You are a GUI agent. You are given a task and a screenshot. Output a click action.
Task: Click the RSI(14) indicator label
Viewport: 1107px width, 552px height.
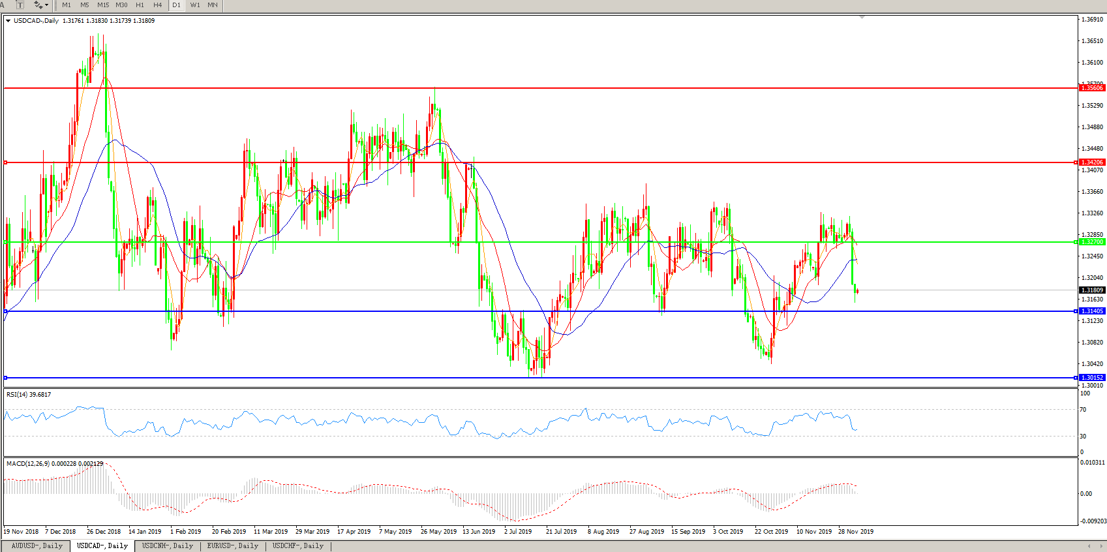coord(28,395)
